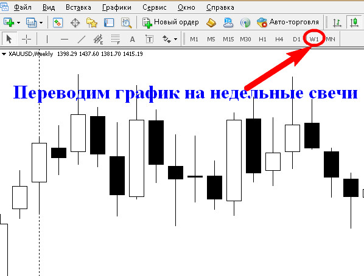Switch to the W1 weekly timeframe
Screen dimensions: 364x276
click(x=314, y=39)
